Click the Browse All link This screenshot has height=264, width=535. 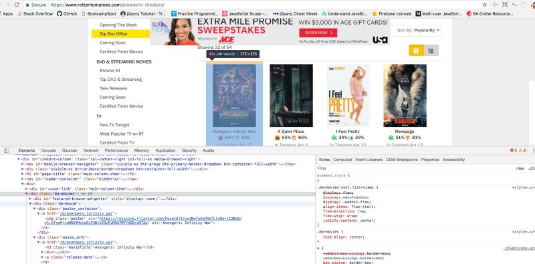pyautogui.click(x=110, y=71)
